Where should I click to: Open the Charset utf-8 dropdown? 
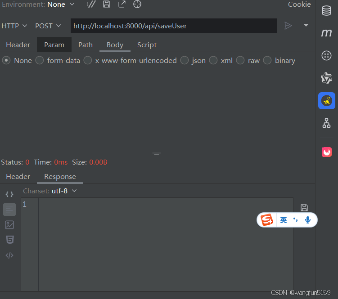pyautogui.click(x=64, y=191)
